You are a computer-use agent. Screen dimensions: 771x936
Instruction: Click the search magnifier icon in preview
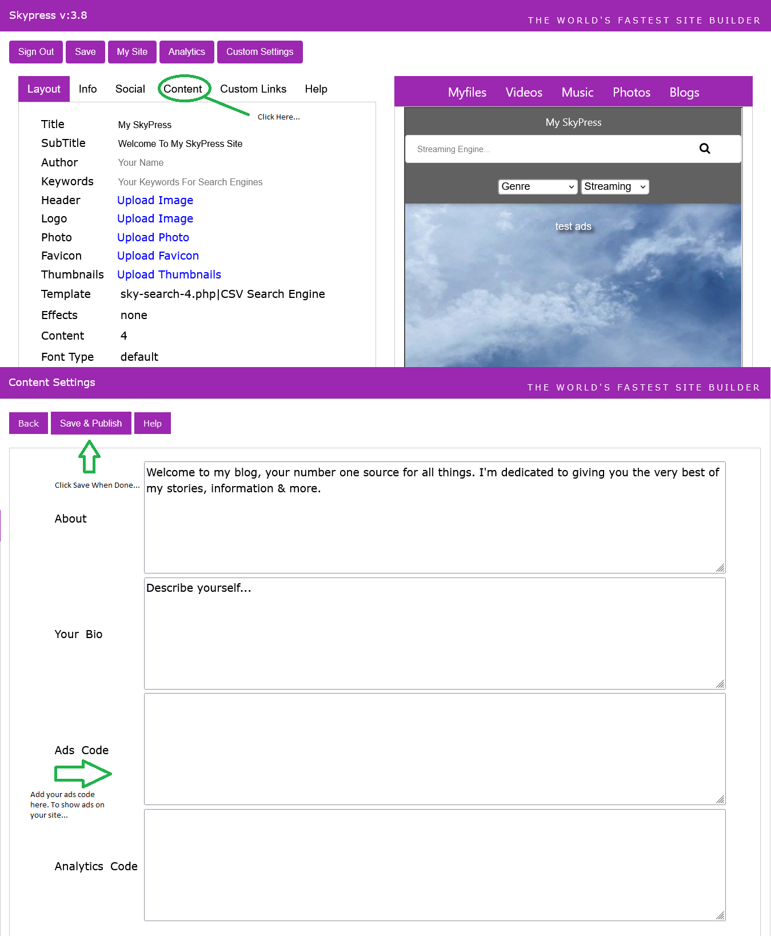tap(705, 149)
